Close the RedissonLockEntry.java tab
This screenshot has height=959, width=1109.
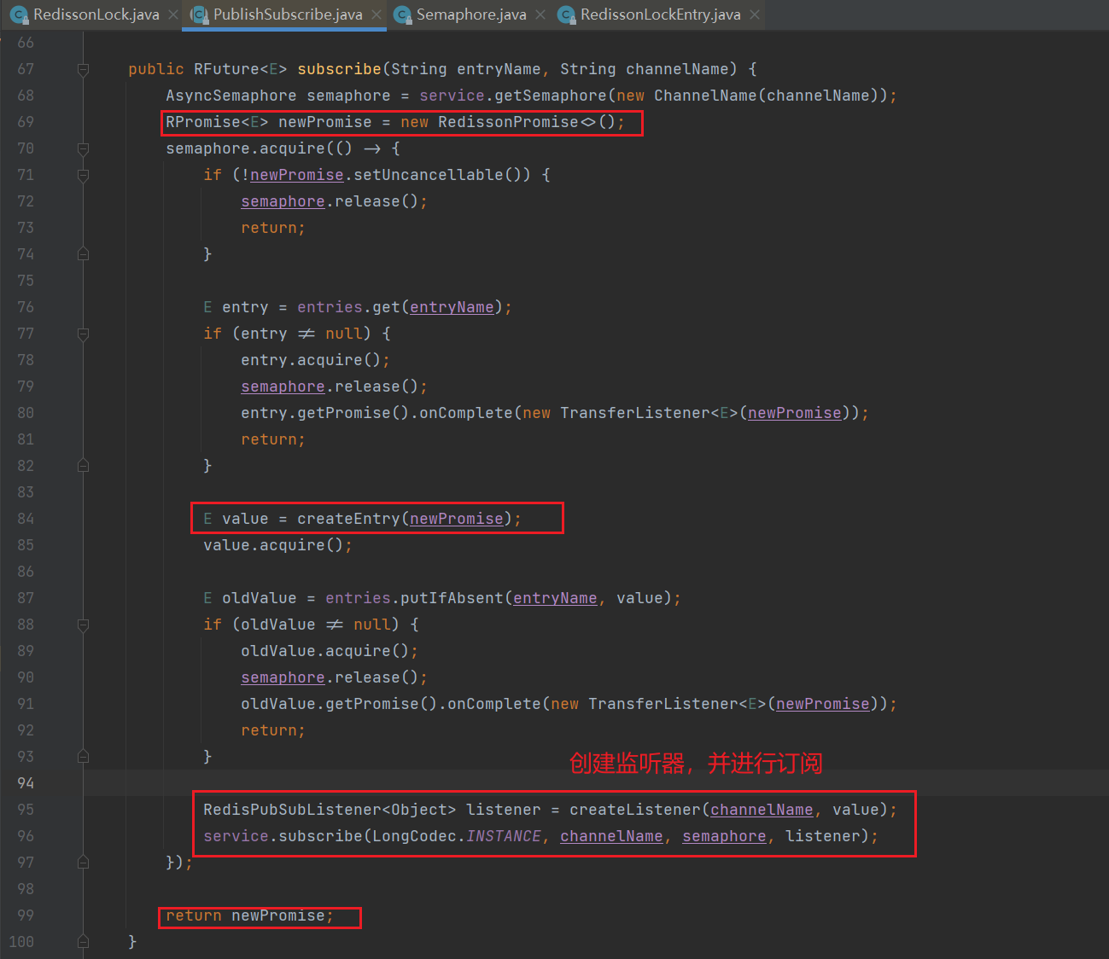755,15
